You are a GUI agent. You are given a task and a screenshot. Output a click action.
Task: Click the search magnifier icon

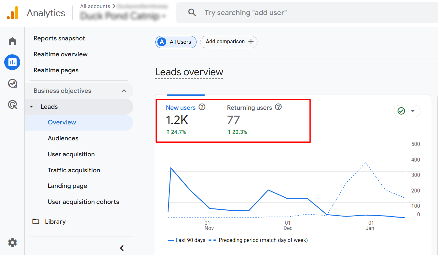[x=192, y=12]
